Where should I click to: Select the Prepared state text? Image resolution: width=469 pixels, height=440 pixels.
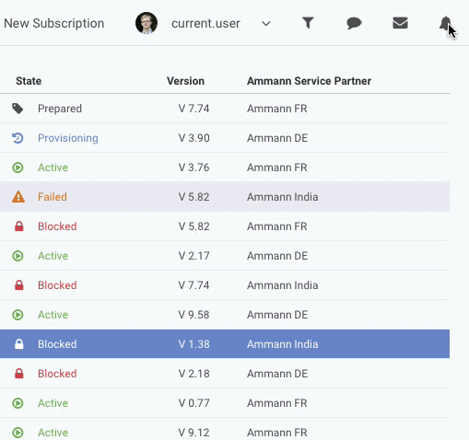(x=60, y=109)
